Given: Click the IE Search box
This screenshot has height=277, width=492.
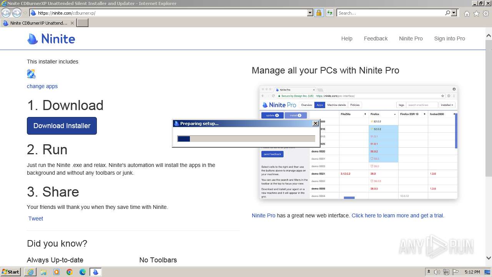Looking at the screenshot, I should pyautogui.click(x=391, y=13).
